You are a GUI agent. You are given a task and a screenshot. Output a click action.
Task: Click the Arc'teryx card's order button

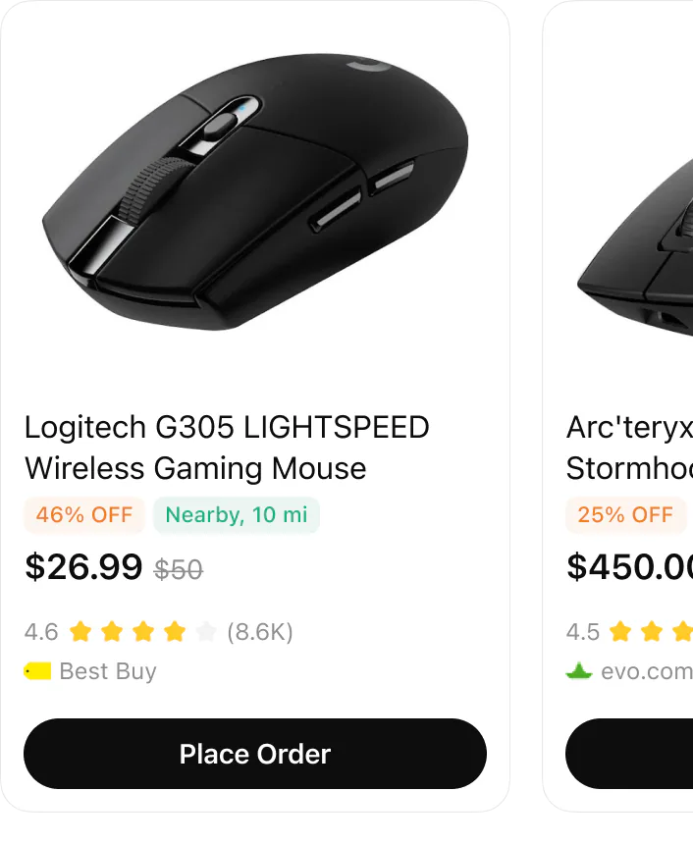pos(648,754)
